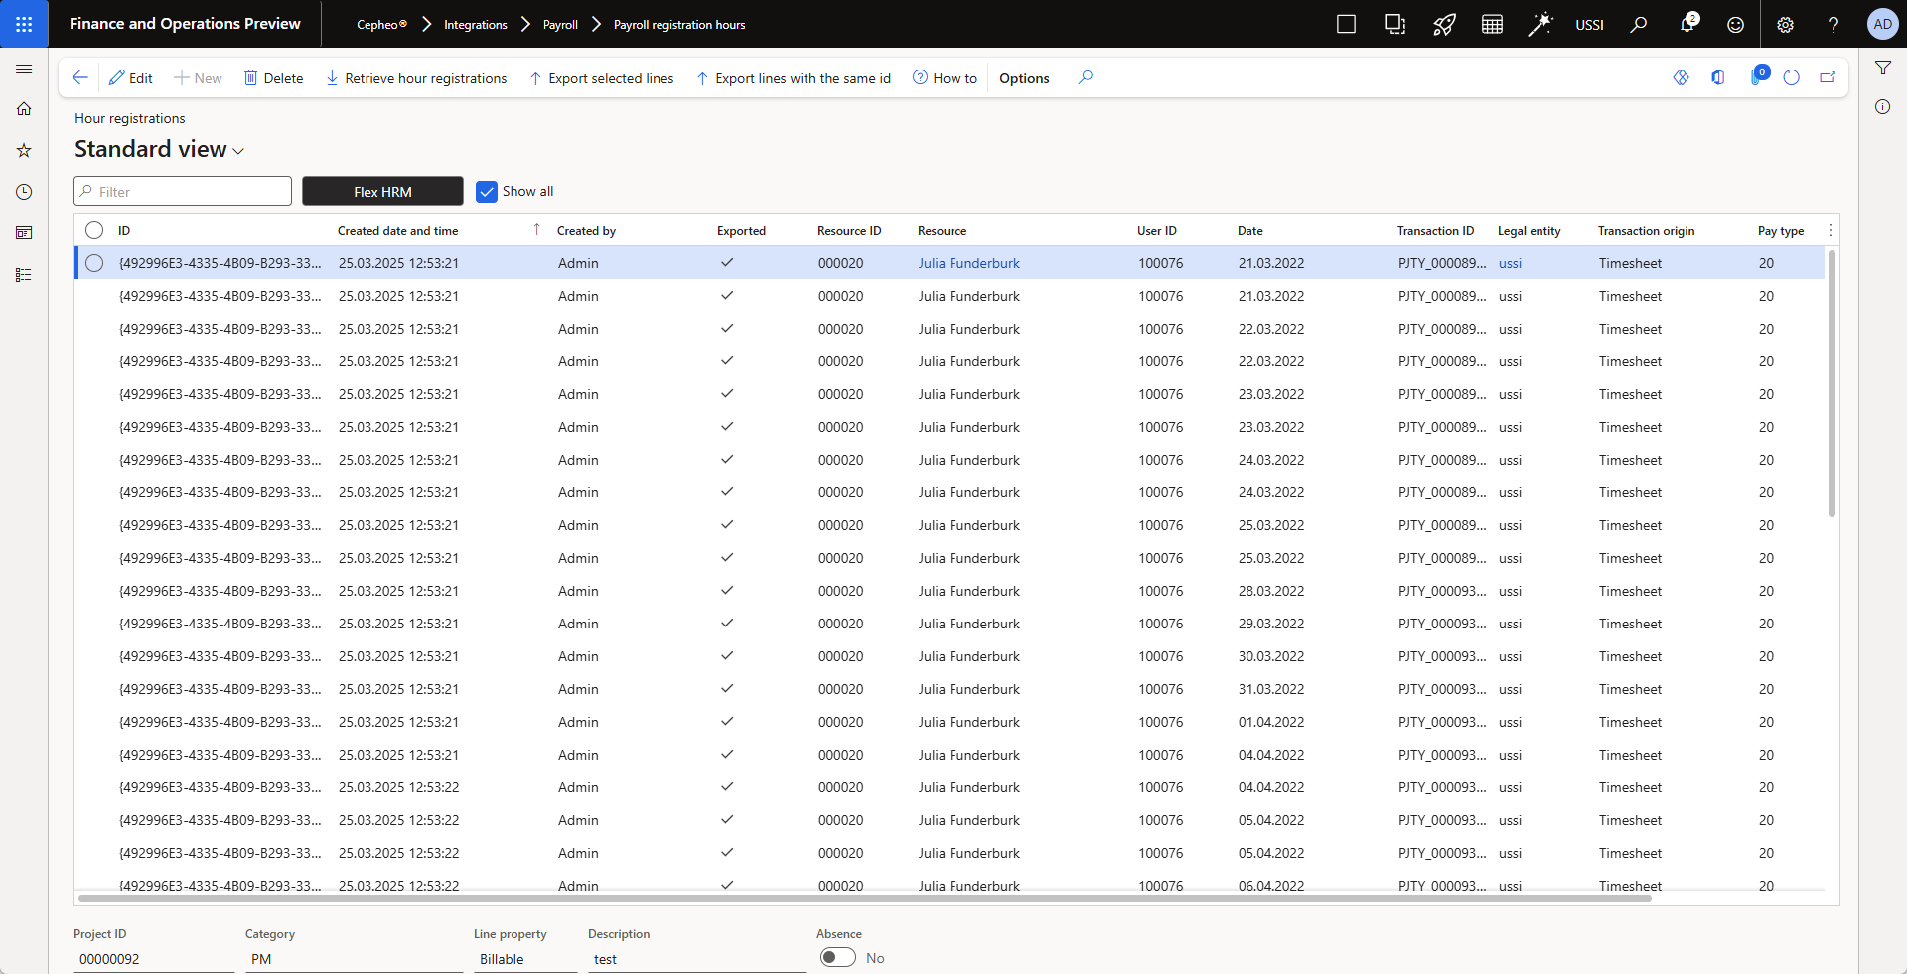Open the filter pane funnel icon
The height and width of the screenshot is (974, 1907).
tap(1882, 68)
